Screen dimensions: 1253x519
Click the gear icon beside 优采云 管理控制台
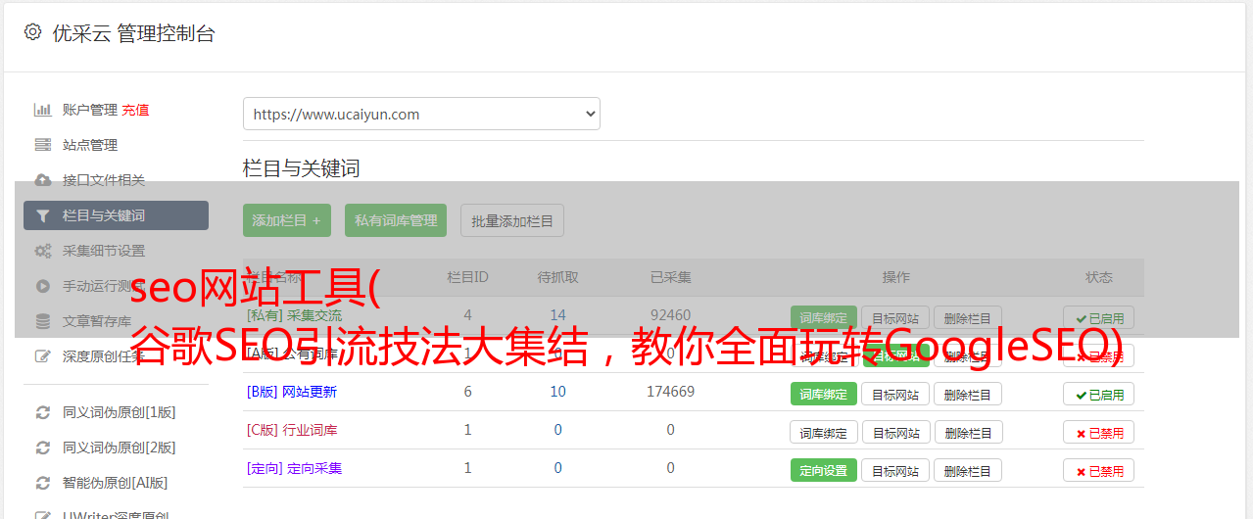coord(32,32)
